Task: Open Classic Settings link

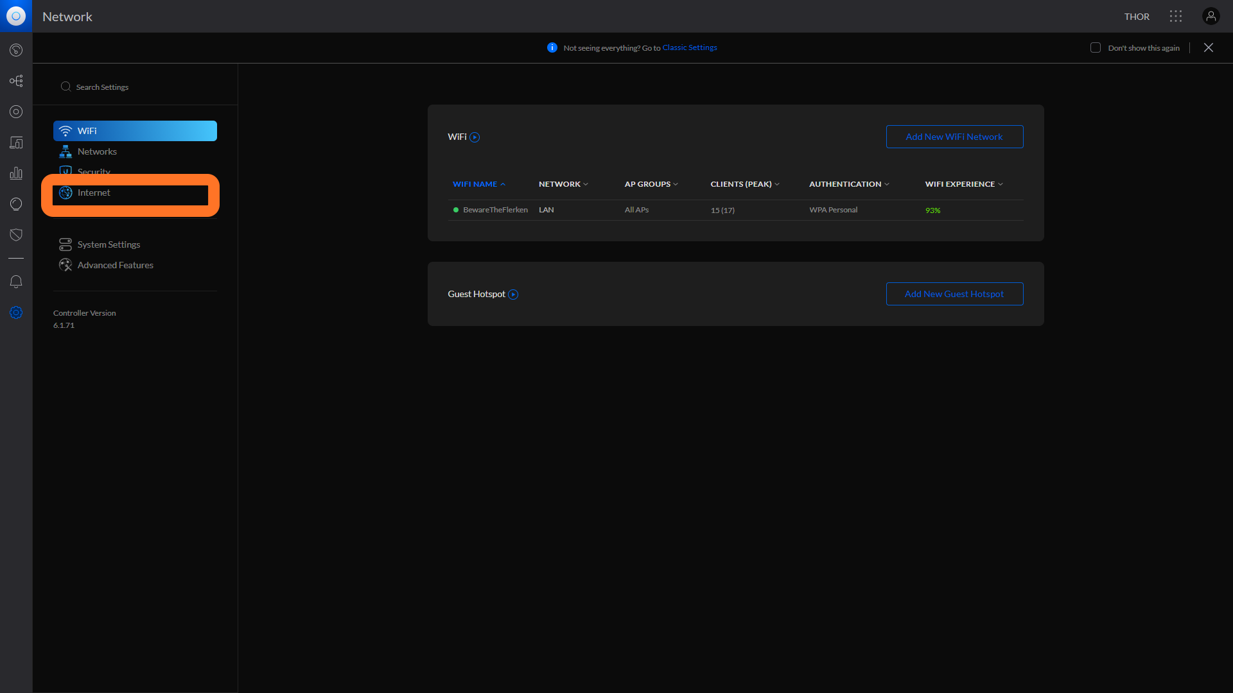Action: click(688, 47)
